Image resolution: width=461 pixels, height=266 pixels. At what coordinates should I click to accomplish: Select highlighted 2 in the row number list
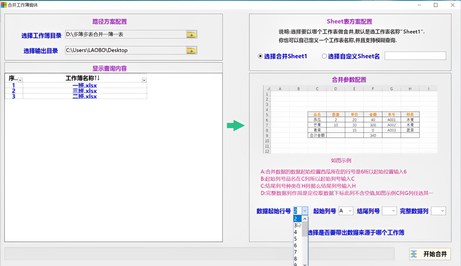[297, 219]
